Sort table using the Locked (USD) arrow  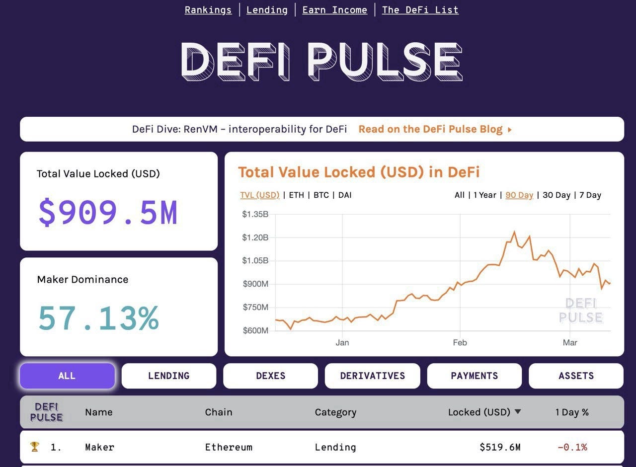pos(519,412)
